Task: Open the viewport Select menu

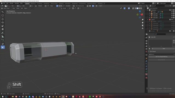Action: click(18, 8)
